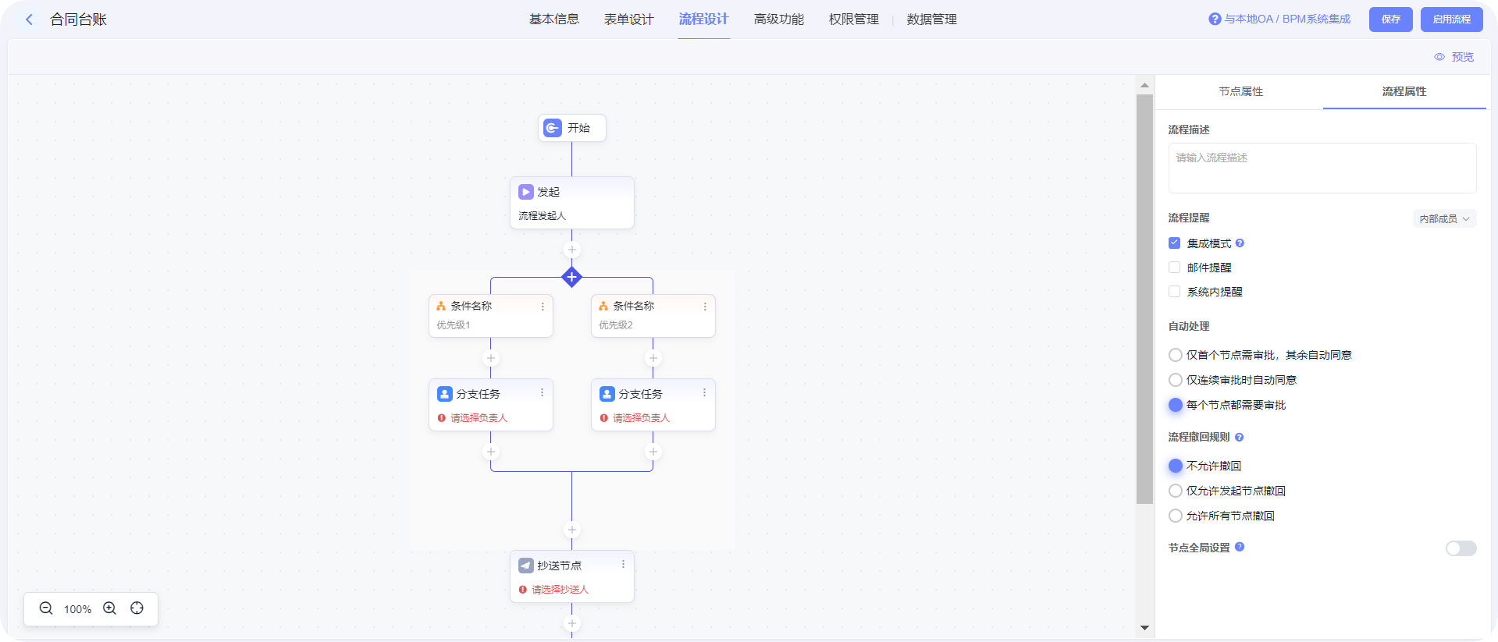The width and height of the screenshot is (1498, 642).
Task: Switch to the 节点属性 tab
Action: [1240, 91]
